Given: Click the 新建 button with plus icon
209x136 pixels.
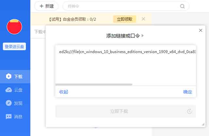Looking at the screenshot, I should click(x=46, y=6).
